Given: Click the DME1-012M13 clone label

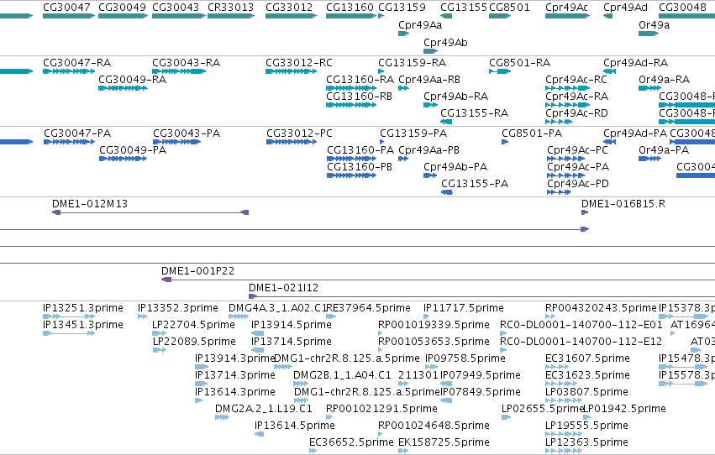Looking at the screenshot, I should [x=90, y=204].
